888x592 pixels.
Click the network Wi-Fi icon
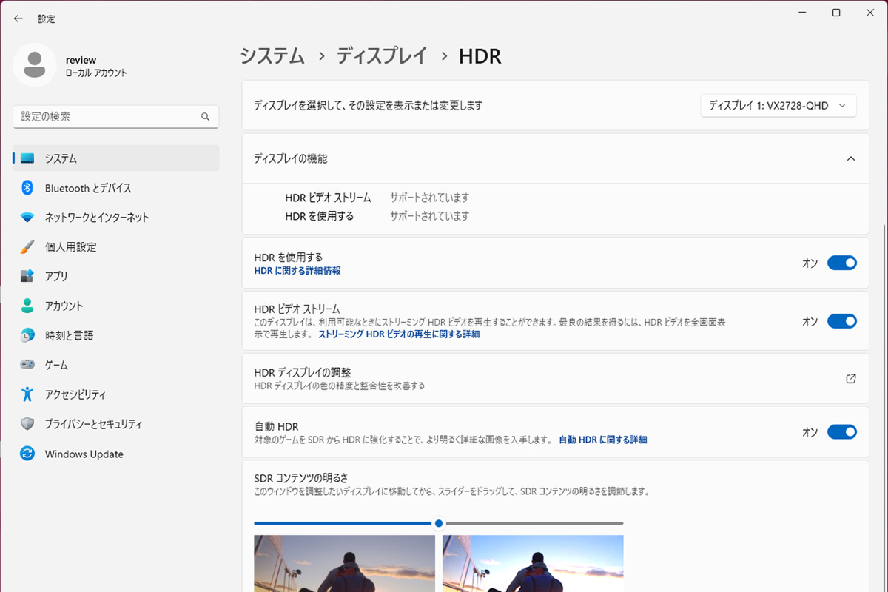click(x=27, y=218)
